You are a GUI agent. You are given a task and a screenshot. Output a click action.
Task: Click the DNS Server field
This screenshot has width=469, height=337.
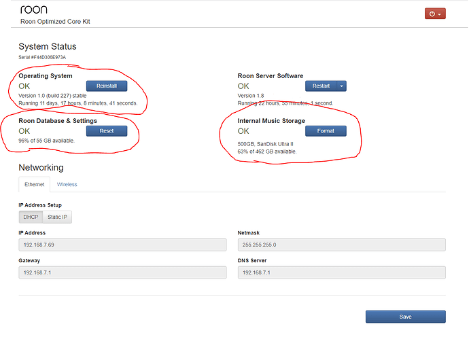coord(342,272)
